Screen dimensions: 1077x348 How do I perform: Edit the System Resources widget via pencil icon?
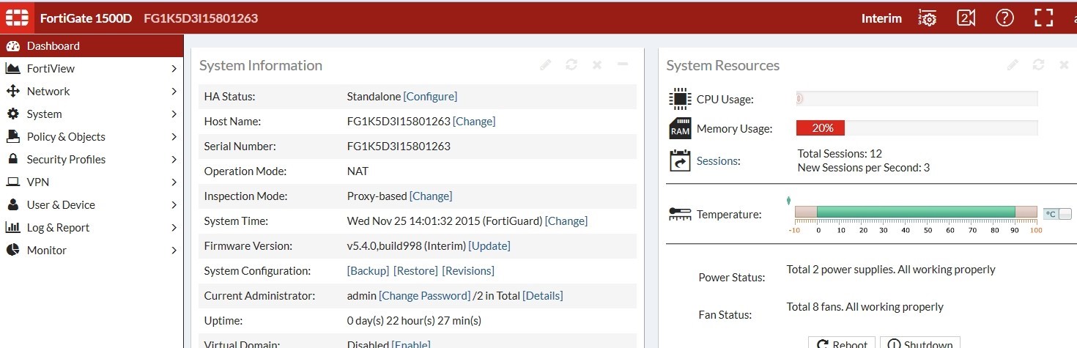point(1013,65)
